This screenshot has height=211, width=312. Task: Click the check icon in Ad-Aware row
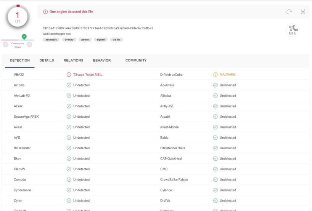[x=215, y=85]
